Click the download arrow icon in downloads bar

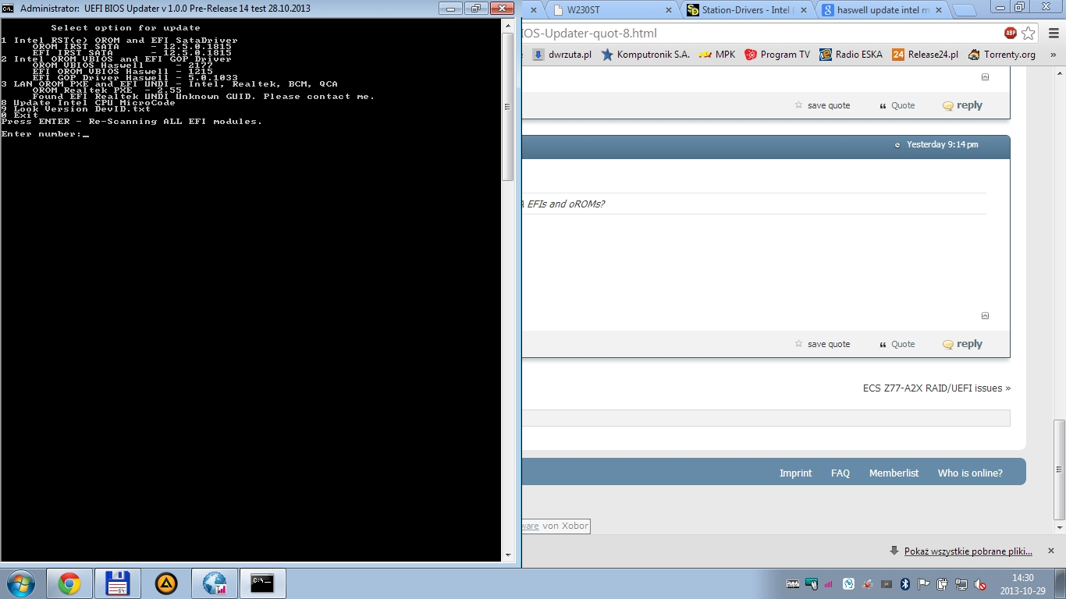(x=894, y=551)
